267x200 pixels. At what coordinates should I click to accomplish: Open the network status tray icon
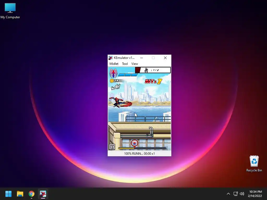click(235, 194)
